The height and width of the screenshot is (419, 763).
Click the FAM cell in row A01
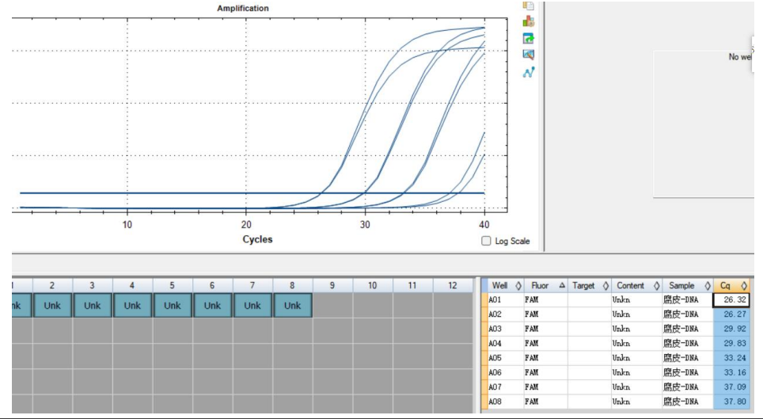545,299
